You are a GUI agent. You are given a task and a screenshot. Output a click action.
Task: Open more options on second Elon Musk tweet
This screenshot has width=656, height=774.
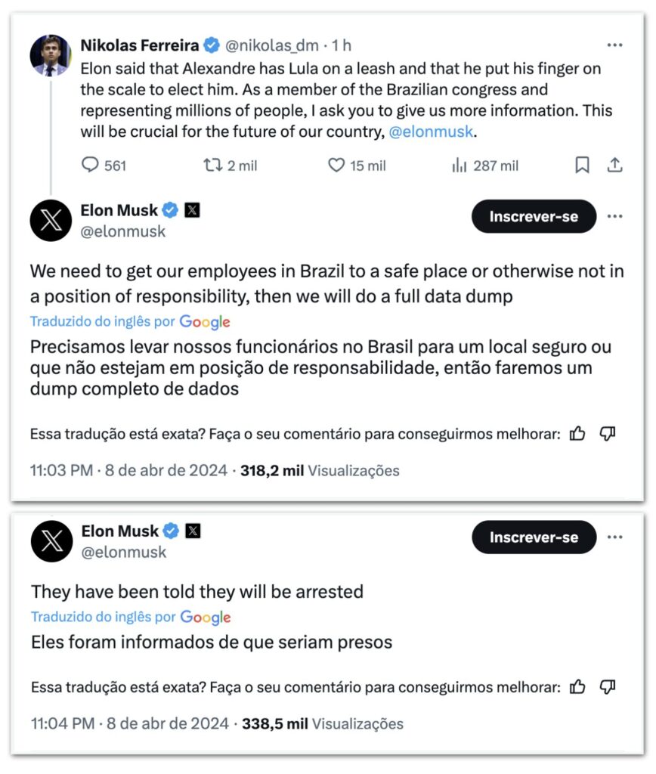614,537
